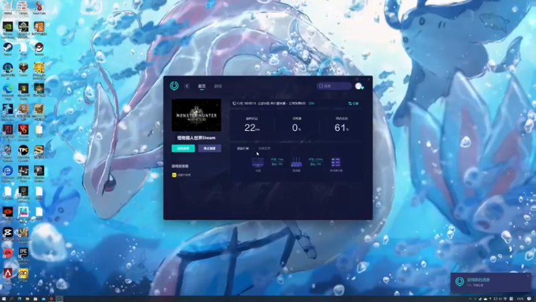
Task: Click the 22 ms latency value
Action: pos(252,128)
